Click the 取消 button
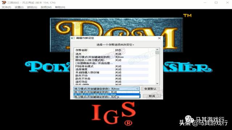Image resolution: width=232 pixels, height=130 pixels. [152, 96]
